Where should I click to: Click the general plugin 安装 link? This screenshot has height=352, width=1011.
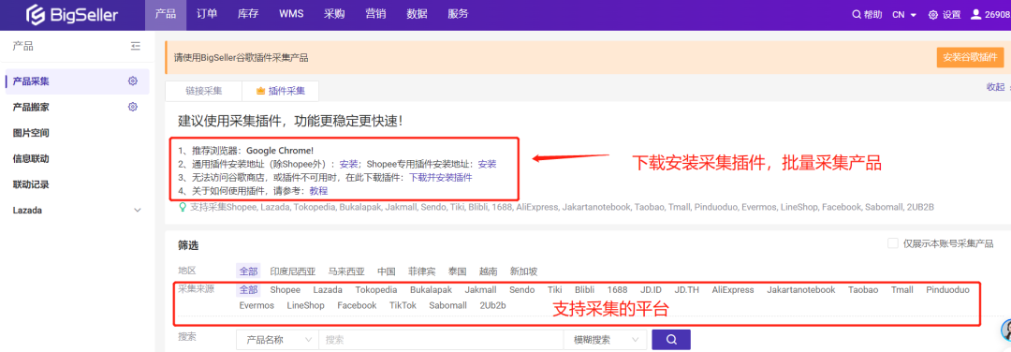[349, 164]
